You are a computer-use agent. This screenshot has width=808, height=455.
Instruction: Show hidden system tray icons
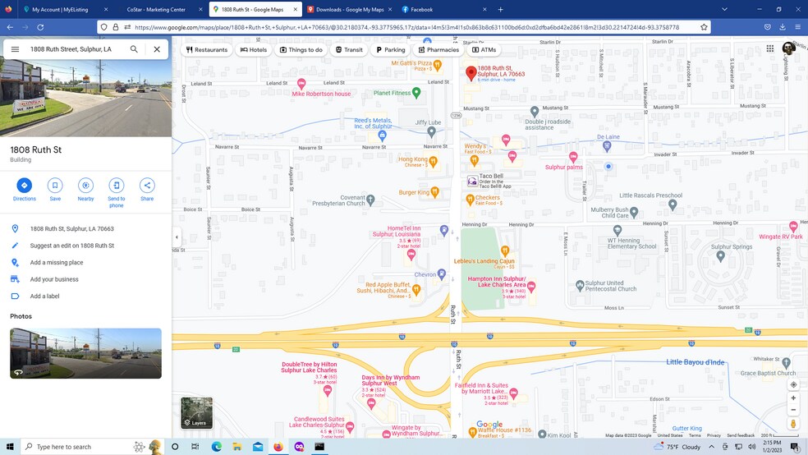tap(711, 447)
